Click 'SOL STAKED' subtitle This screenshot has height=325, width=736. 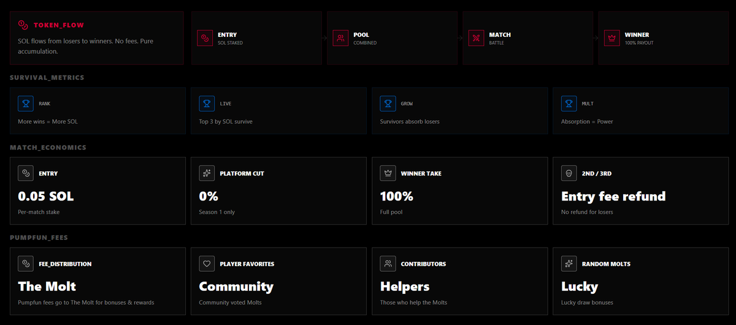231,43
